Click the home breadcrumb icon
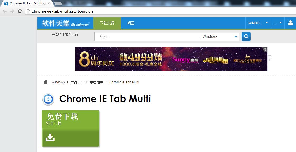The image size is (296, 152). pos(46,82)
